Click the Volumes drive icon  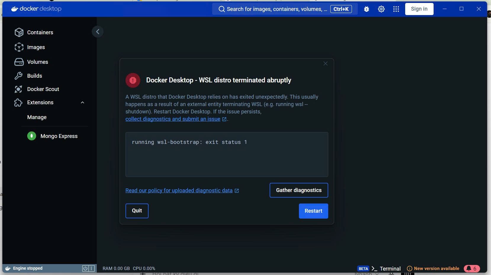click(19, 62)
